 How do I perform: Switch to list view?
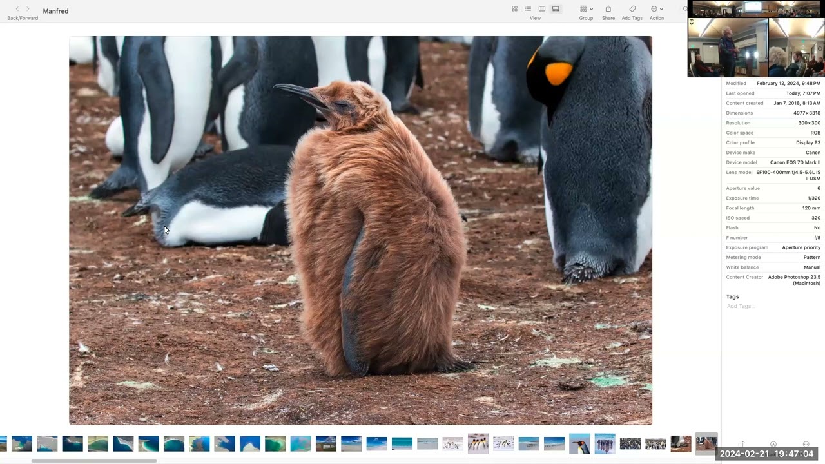pyautogui.click(x=528, y=9)
